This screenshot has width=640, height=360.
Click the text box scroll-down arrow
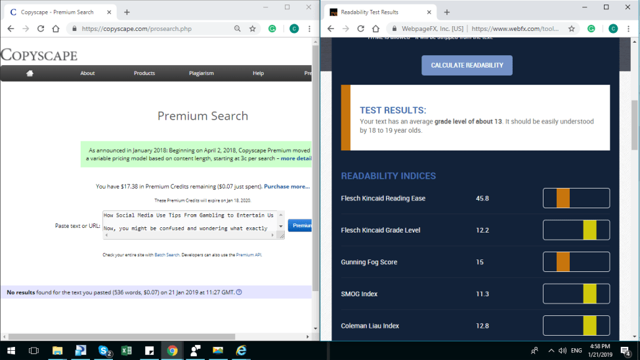point(281,227)
